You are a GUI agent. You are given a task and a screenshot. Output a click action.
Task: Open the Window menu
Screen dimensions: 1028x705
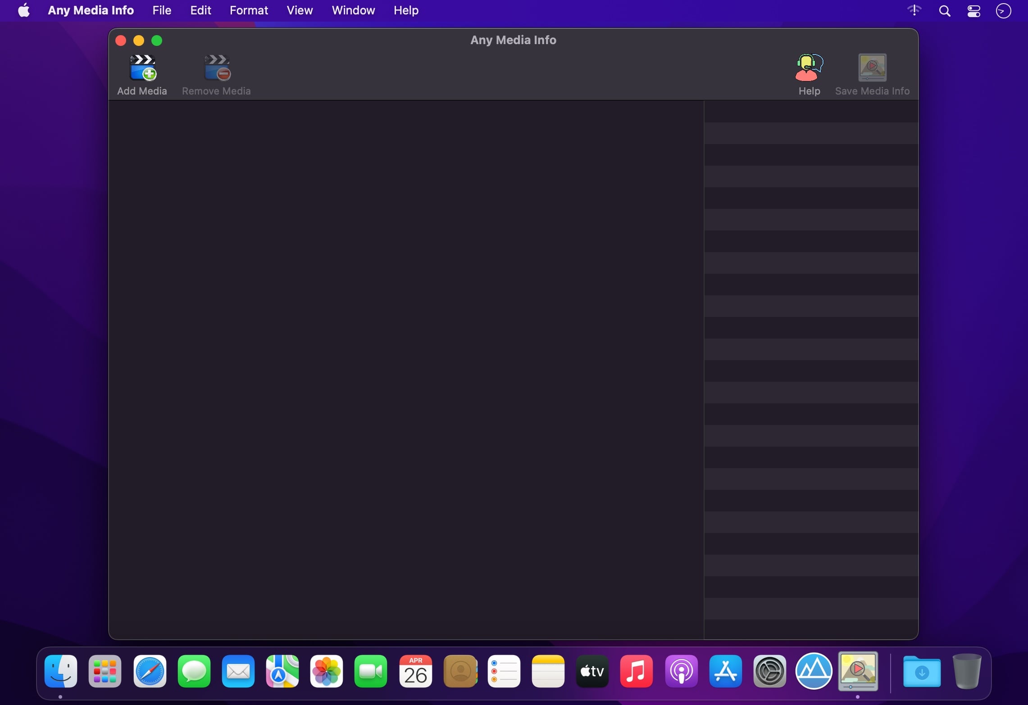353,10
